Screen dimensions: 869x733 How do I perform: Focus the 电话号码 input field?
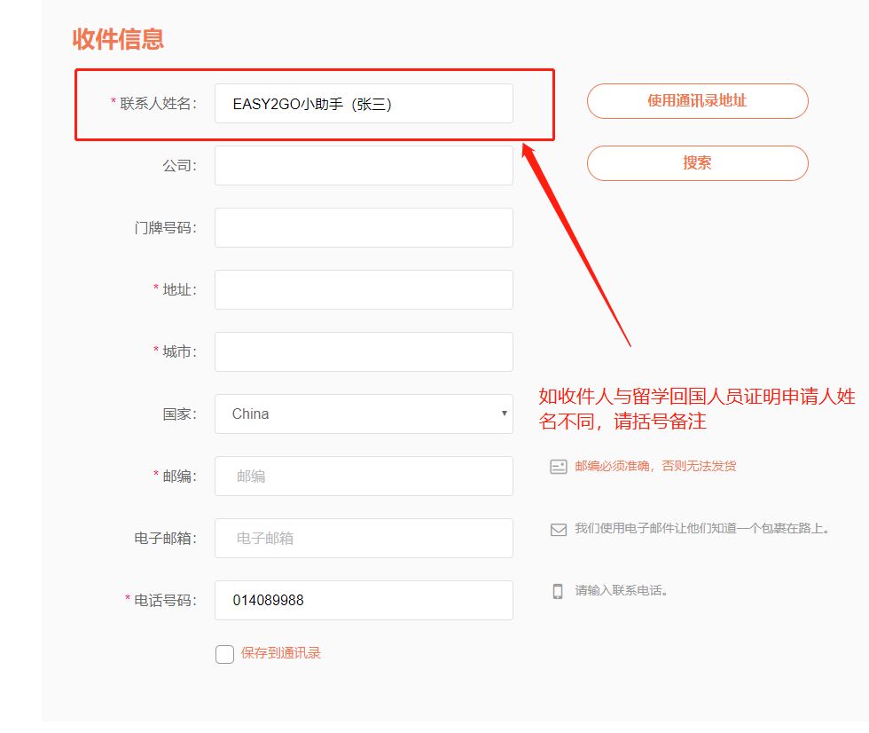click(364, 600)
